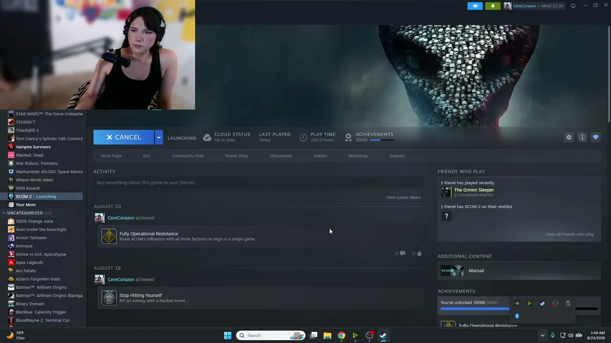Open the Workshop tab
Image resolution: width=611 pixels, height=343 pixels.
click(358, 156)
